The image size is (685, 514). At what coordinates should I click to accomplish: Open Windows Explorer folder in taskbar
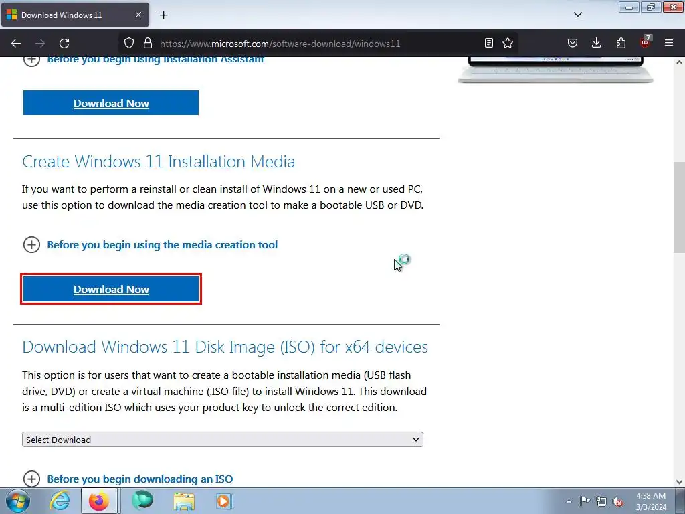pos(184,501)
